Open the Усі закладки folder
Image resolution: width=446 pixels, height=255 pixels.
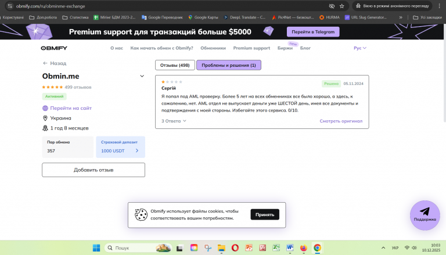427,17
